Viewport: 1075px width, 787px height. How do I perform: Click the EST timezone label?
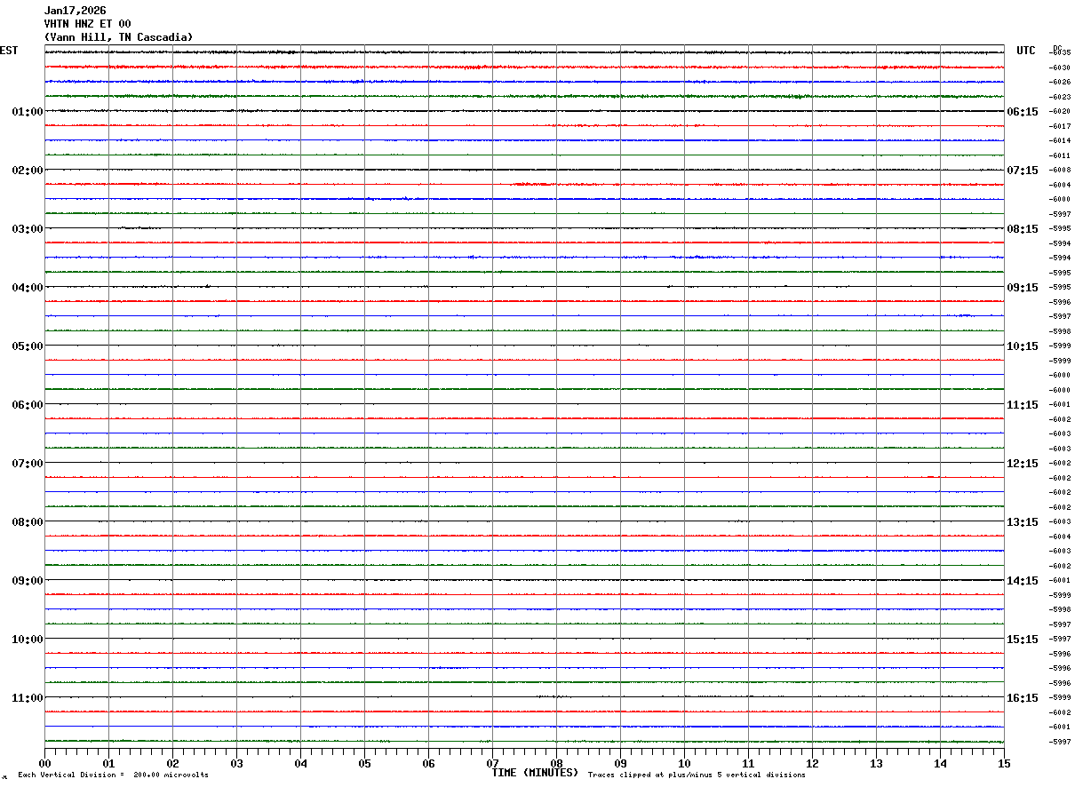(9, 51)
